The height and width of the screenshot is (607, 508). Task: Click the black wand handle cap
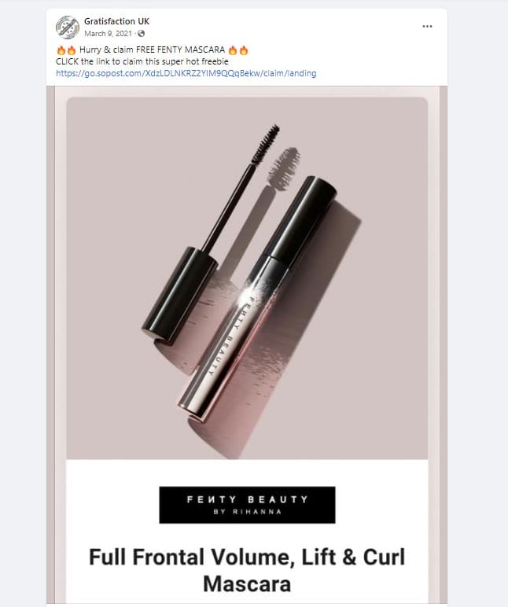pos(179,295)
